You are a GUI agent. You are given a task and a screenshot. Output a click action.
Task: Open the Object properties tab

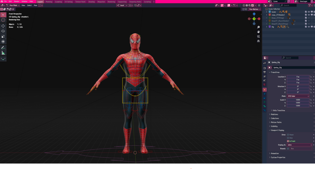(265, 90)
